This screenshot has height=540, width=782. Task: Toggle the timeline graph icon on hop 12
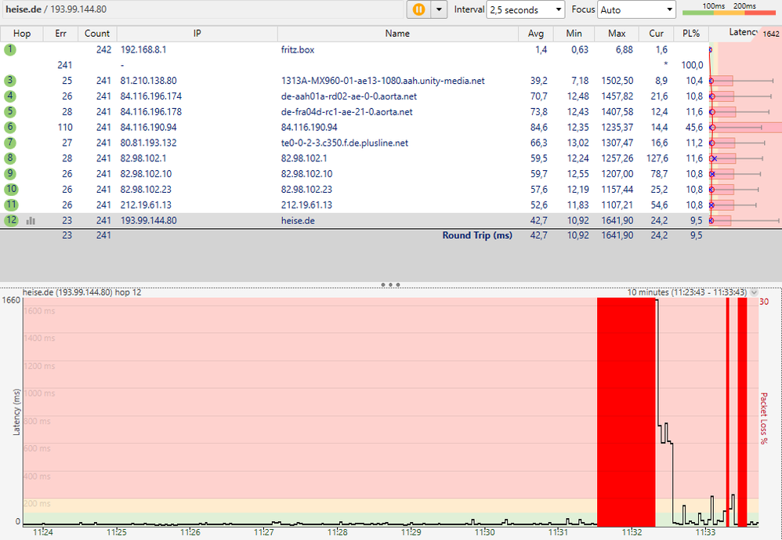point(31,220)
